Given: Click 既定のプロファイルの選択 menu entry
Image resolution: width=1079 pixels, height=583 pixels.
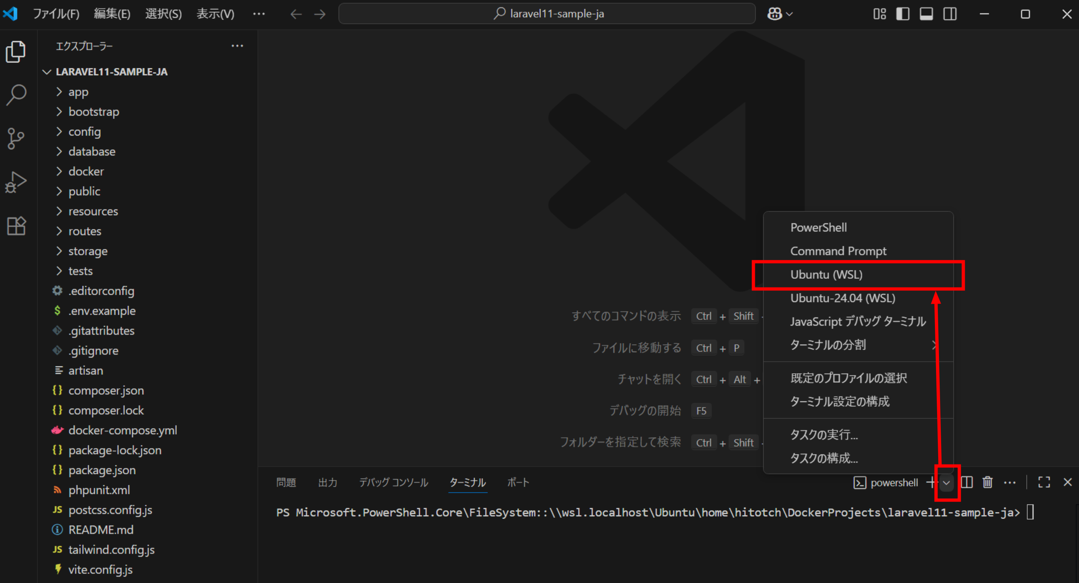Looking at the screenshot, I should click(x=848, y=378).
